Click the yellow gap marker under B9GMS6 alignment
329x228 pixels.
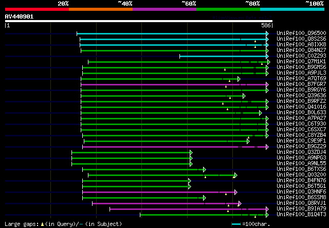[225, 69]
